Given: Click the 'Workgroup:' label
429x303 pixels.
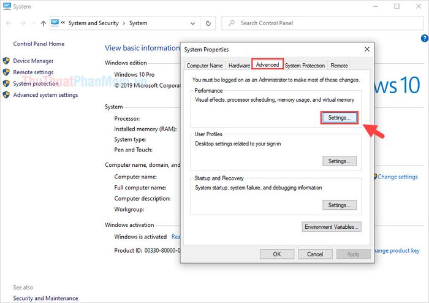Looking at the screenshot, I should click(129, 210).
